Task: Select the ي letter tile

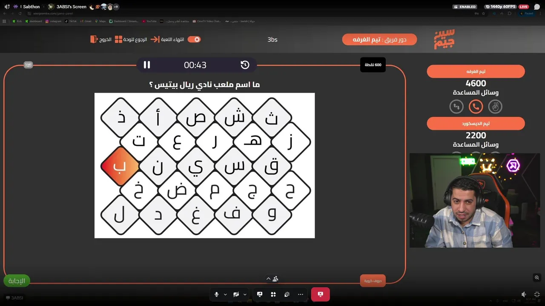Action: (196, 166)
